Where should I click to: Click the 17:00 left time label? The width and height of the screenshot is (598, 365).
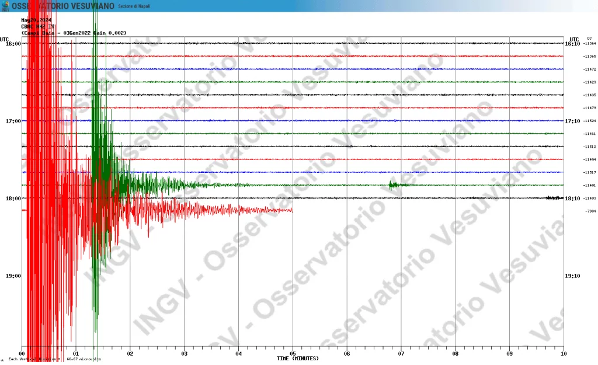coord(13,121)
